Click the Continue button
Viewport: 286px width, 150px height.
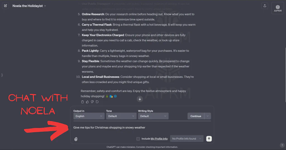[196, 116]
